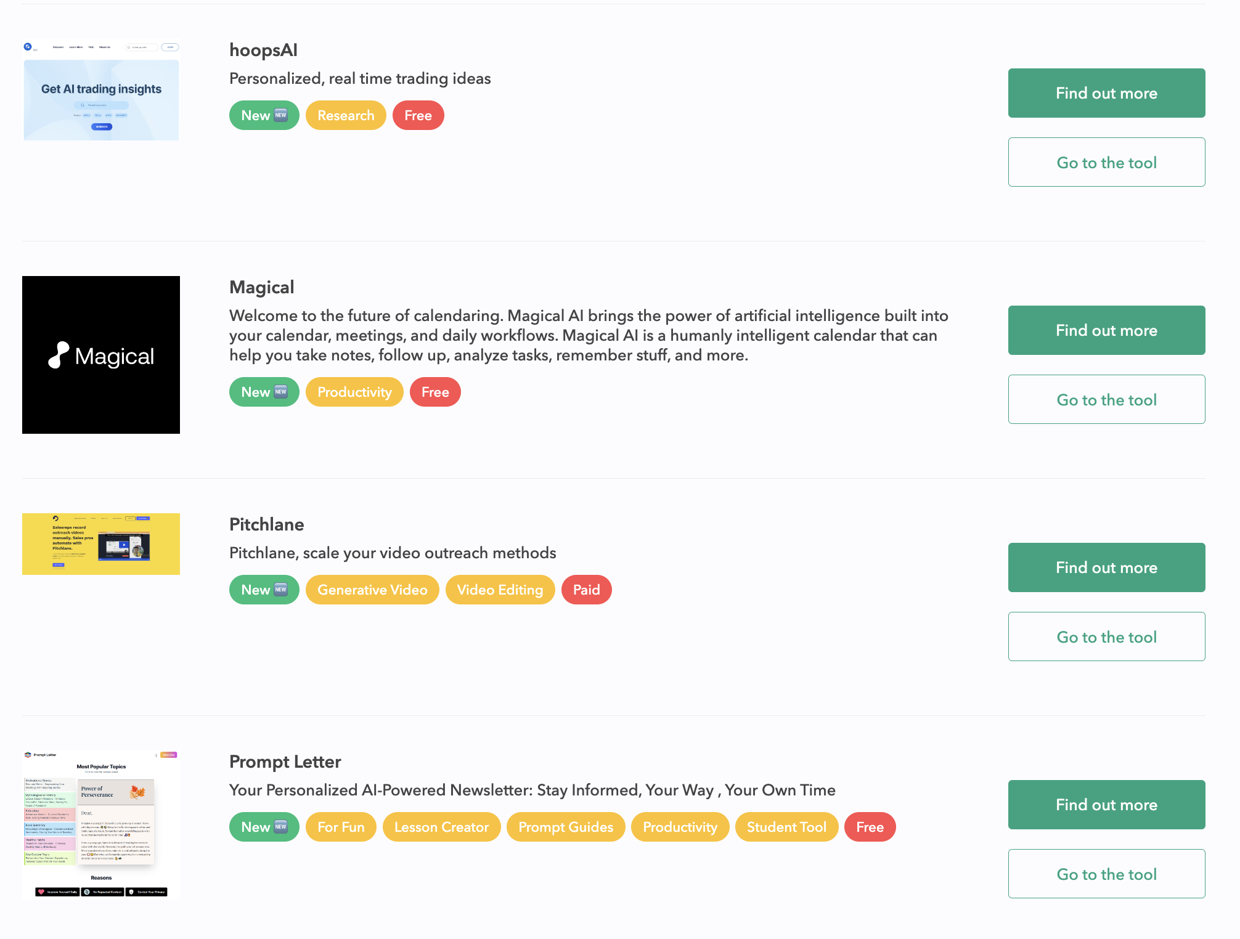Select the Lesson Creator tag
Viewport: 1240px width, 939px height.
441,827
